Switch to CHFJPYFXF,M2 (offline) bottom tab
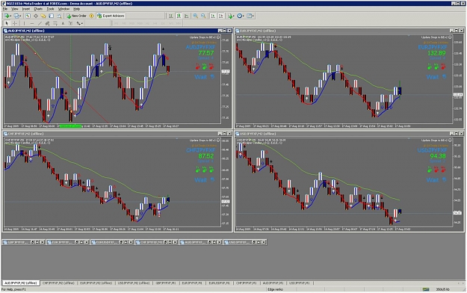 click(x=58, y=283)
